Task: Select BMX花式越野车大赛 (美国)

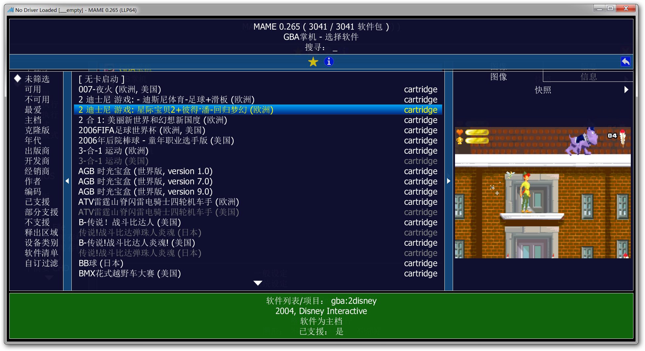Action: pyautogui.click(x=258, y=273)
